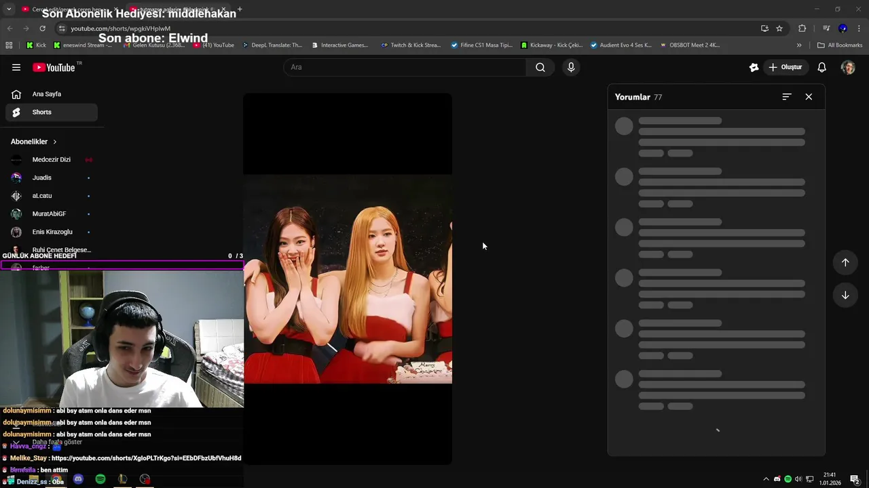Click the browser back arrow

click(x=10, y=28)
